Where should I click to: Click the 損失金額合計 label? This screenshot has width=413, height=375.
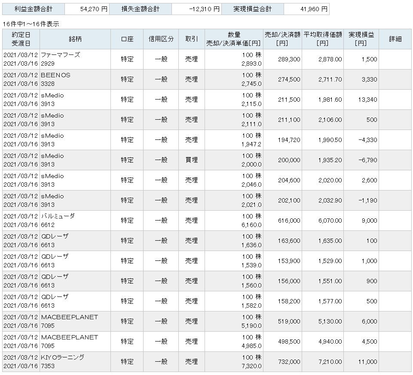pos(141,9)
